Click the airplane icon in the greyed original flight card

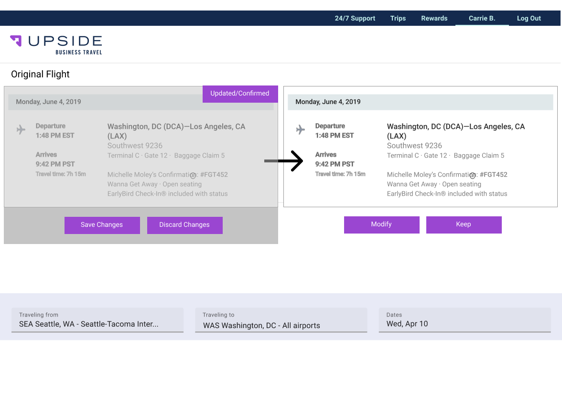(x=21, y=129)
